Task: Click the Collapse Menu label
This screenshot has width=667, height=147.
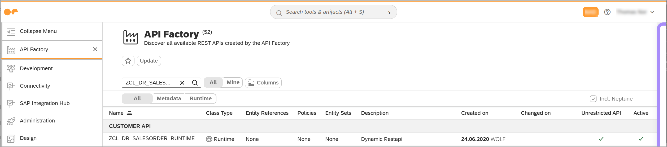Action: point(38,31)
